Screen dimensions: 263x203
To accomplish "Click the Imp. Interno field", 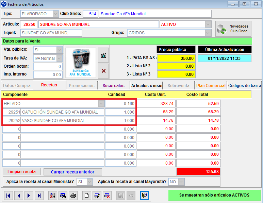I will (x=48, y=74).
